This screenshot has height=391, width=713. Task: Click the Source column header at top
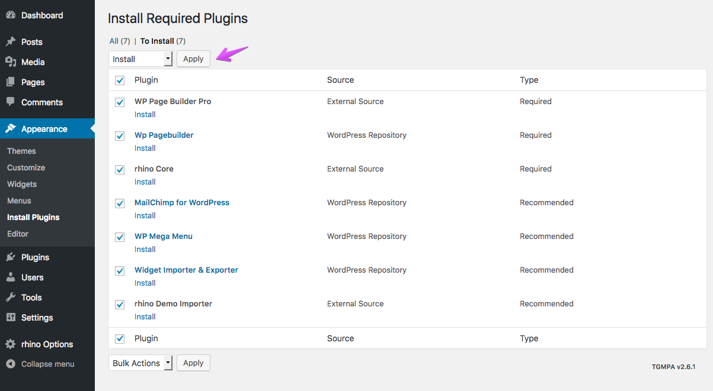[340, 80]
